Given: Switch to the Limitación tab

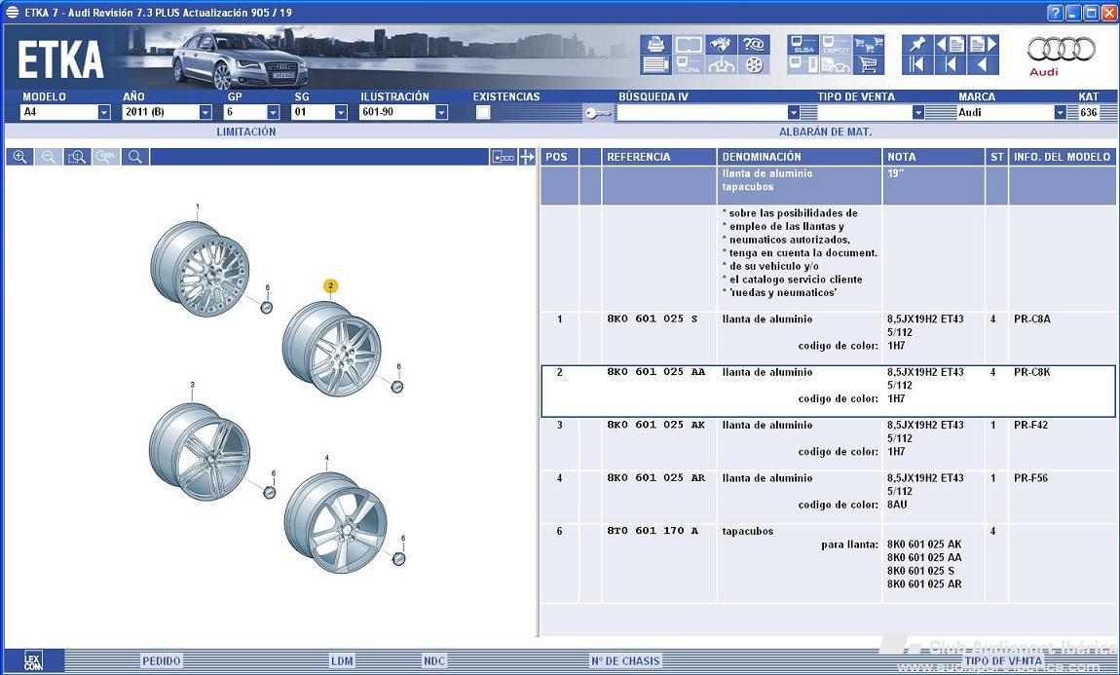Looking at the screenshot, I should 245,131.
